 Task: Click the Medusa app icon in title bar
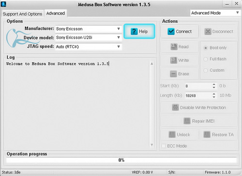pyautogui.click(x=3, y=4)
